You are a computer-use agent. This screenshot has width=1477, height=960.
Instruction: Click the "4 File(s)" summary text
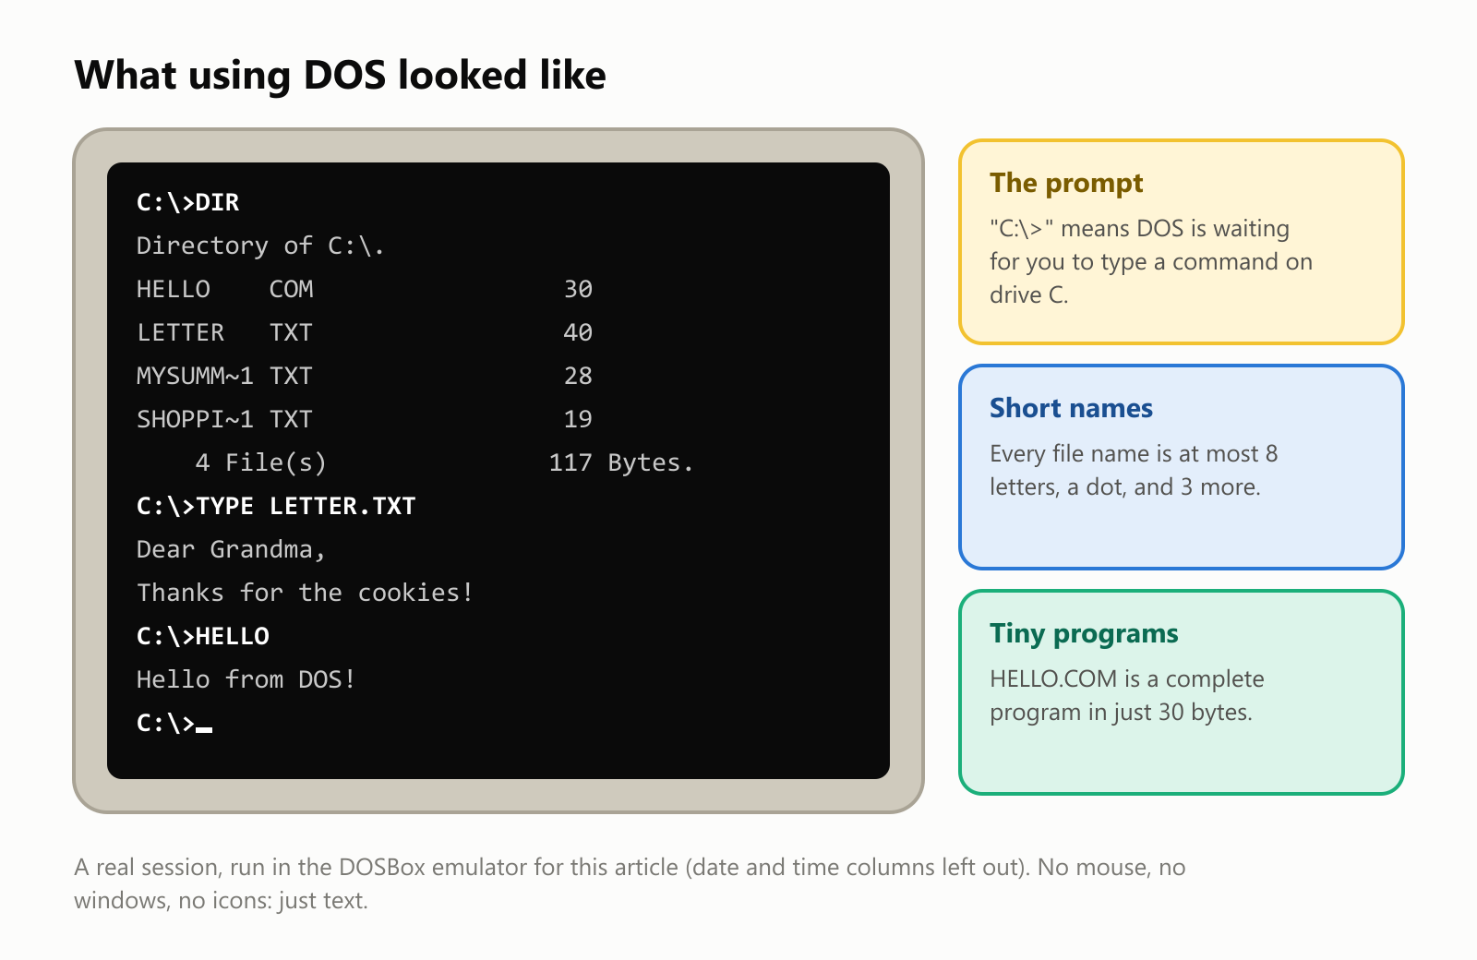point(261,462)
